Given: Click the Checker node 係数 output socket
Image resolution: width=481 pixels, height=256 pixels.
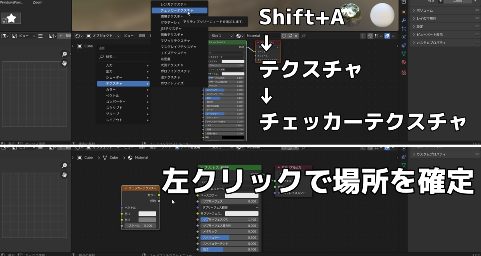Looking at the screenshot, I should 159,201.
